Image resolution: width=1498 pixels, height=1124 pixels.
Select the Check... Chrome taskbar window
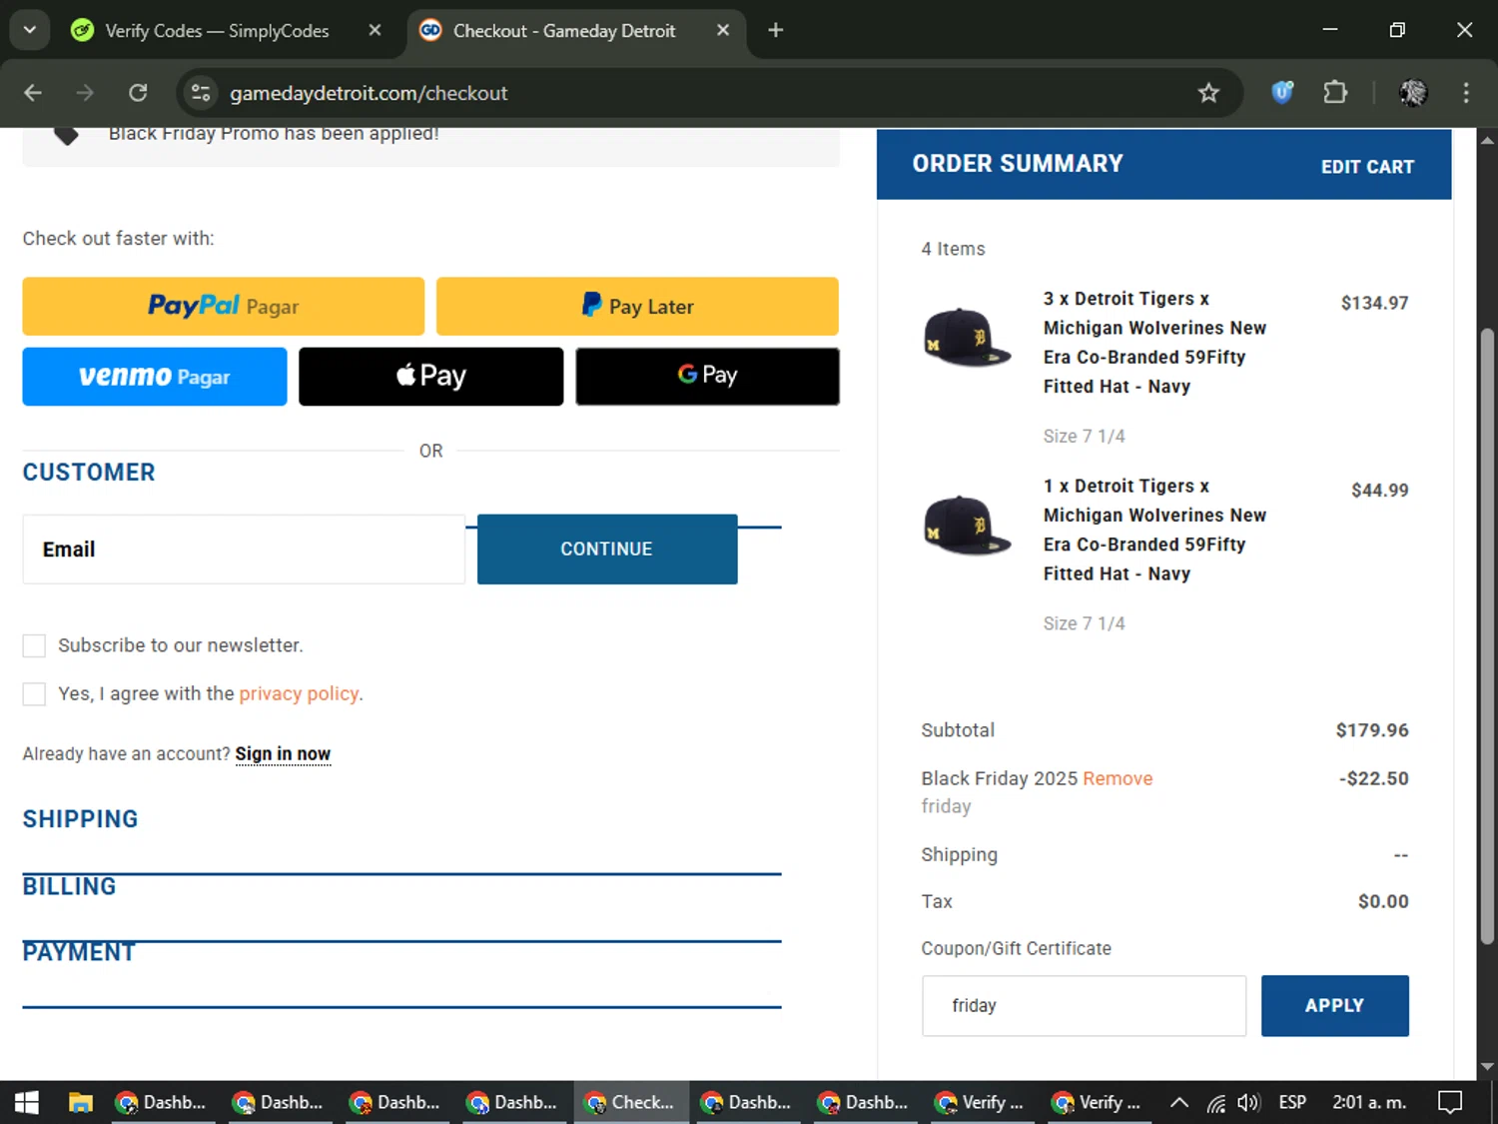[x=631, y=1102]
